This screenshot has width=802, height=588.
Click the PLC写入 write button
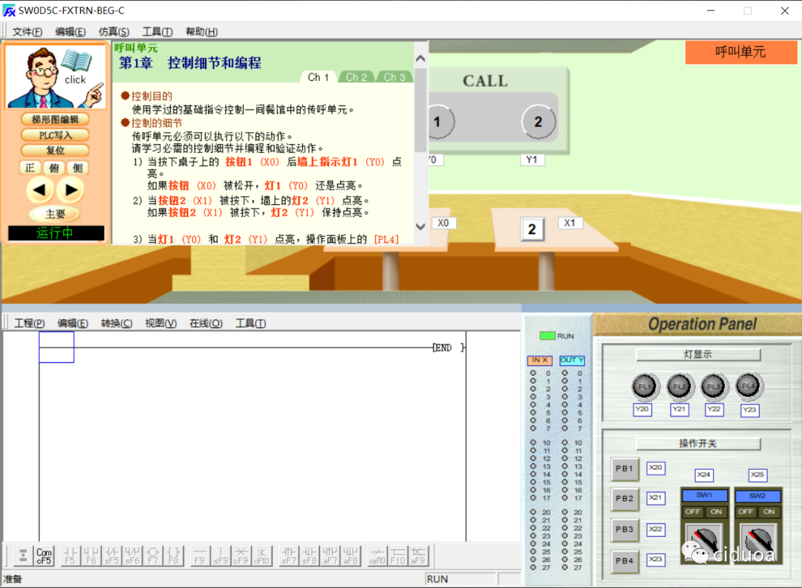(55, 135)
